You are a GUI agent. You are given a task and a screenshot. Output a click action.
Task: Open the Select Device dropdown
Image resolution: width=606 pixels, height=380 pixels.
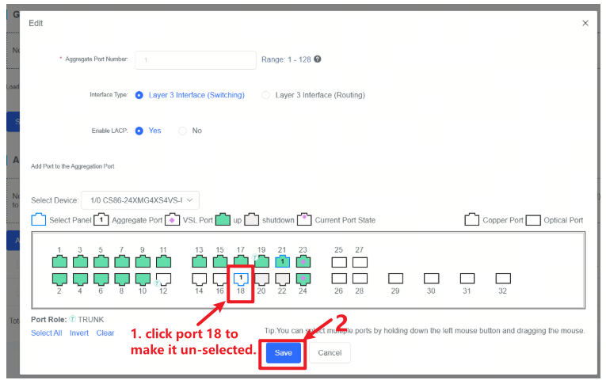(140, 200)
